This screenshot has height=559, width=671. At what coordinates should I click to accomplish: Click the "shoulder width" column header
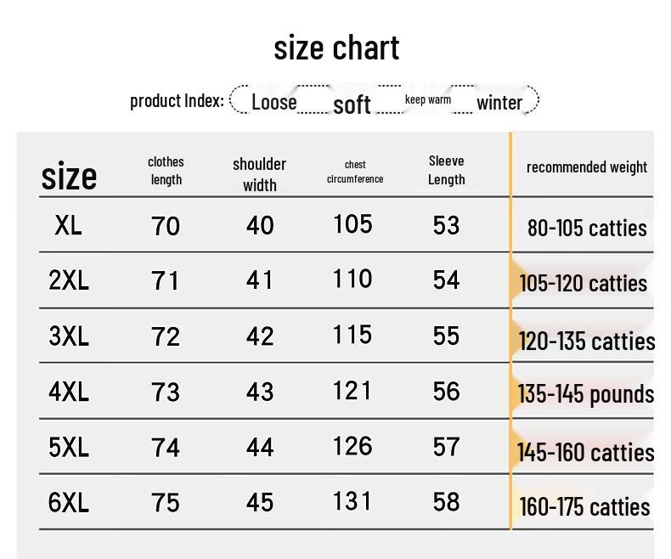259,174
